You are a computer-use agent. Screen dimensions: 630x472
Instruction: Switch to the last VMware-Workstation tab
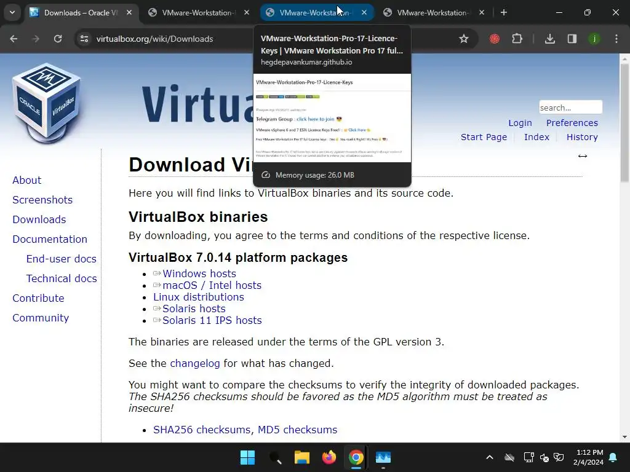tap(432, 13)
